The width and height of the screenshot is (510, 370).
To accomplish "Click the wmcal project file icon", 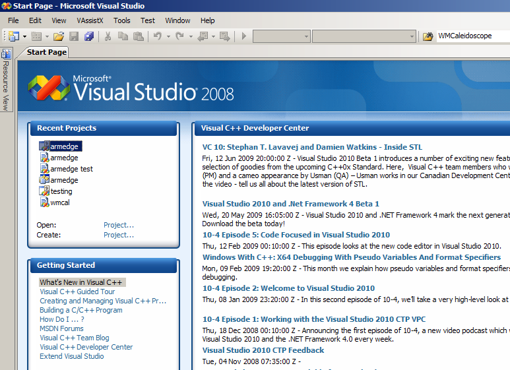I will [44, 202].
